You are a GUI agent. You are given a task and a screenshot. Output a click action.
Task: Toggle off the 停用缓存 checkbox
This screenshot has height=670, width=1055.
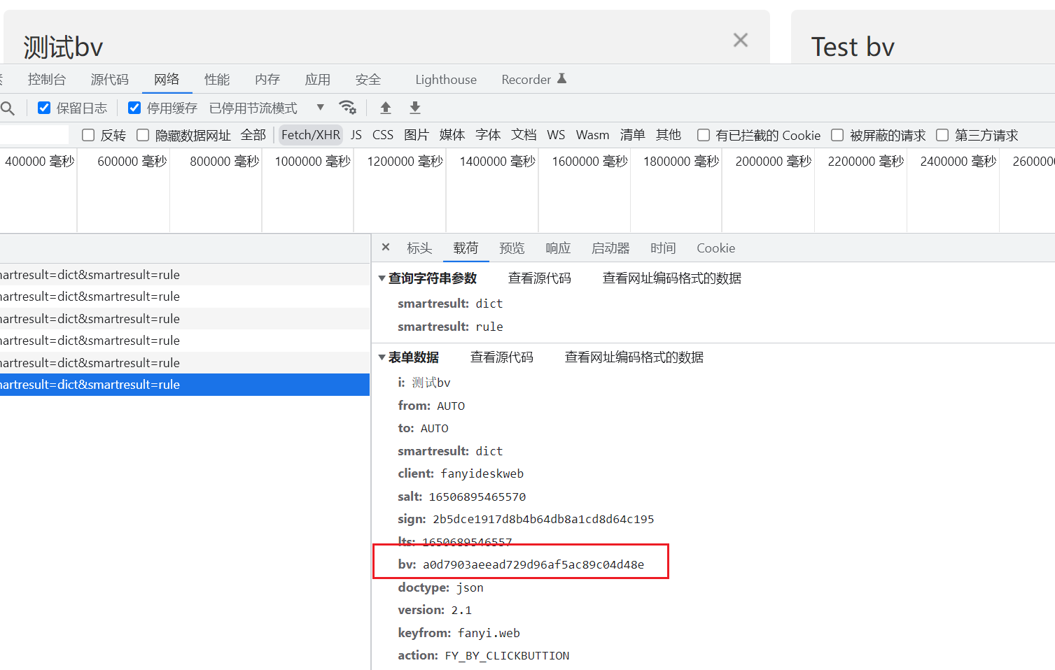point(134,107)
